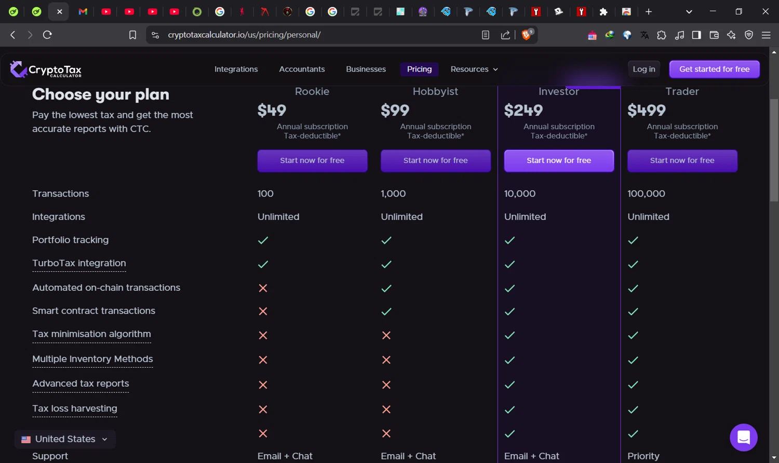The width and height of the screenshot is (779, 463).
Task: Click the Log in button
Action: 644,69
